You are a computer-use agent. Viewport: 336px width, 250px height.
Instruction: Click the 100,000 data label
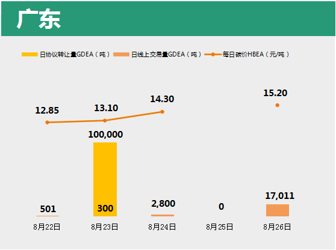[x=105, y=135]
